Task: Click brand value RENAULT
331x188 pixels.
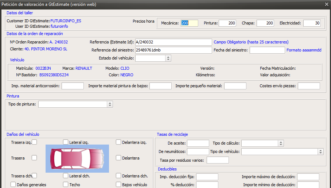Action: [x=84, y=68]
